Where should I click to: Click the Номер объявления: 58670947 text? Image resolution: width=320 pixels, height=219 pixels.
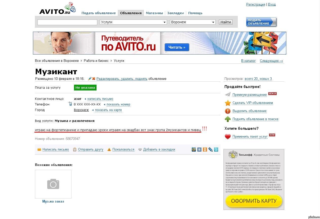click(58, 139)
